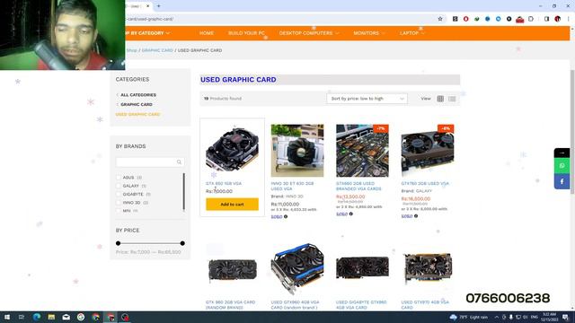
Task: Open Task View on taskbar
Action: [x=22, y=317]
